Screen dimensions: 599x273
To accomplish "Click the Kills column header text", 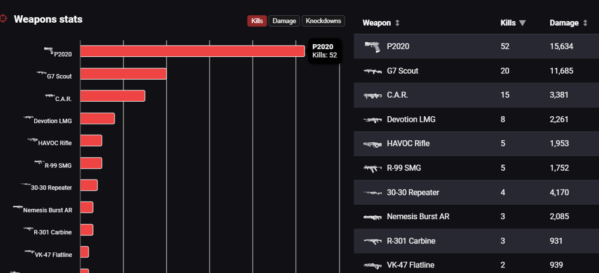I will pyautogui.click(x=508, y=23).
